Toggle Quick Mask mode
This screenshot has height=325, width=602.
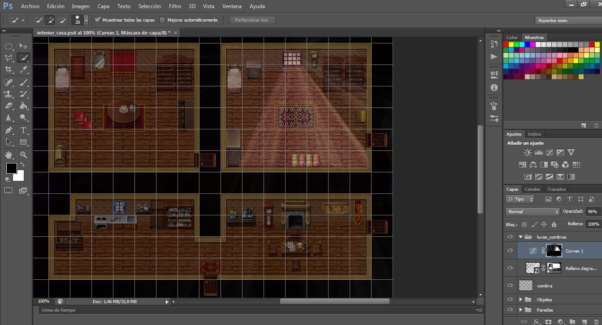9,190
